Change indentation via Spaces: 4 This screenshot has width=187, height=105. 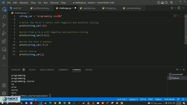tap(133, 99)
